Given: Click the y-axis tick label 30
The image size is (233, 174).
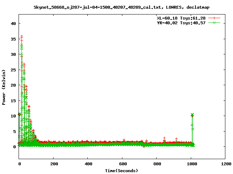Looking at the screenshot, I should tap(13, 54).
